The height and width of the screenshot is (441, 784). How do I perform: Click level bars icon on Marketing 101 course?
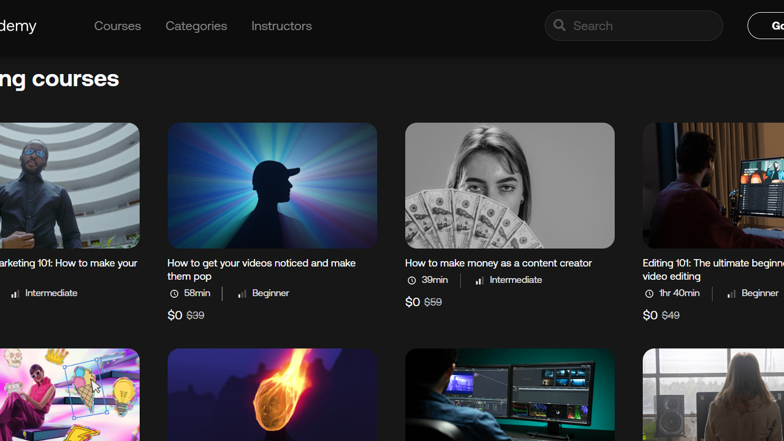point(15,294)
